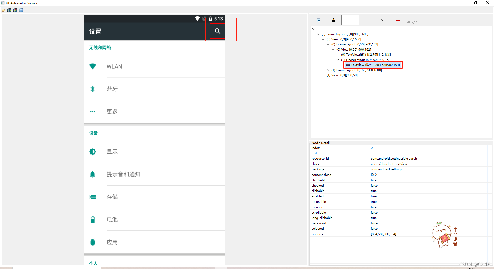Capture a device screenshot via the first Android icon

coord(9,10)
